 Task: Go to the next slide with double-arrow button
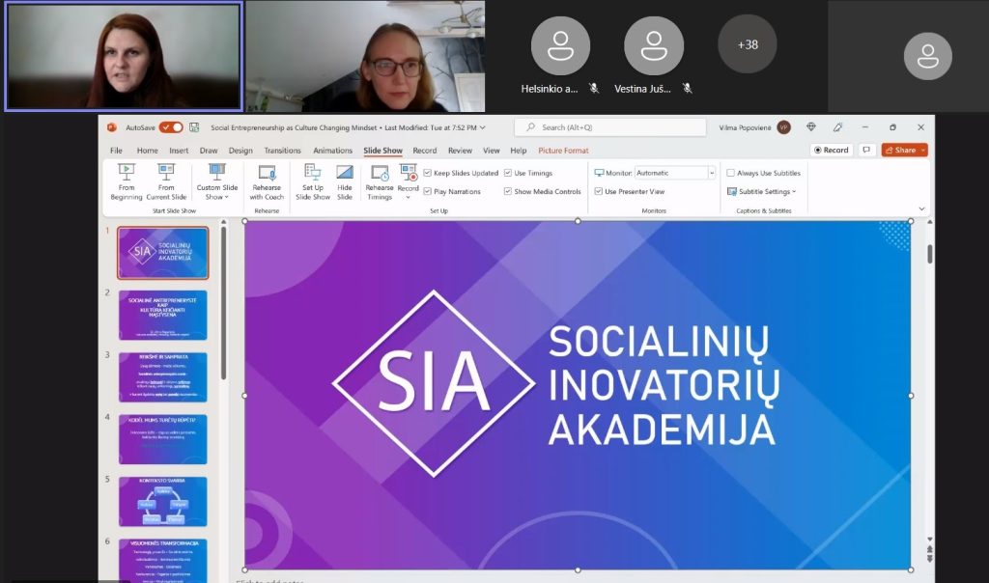(930, 559)
